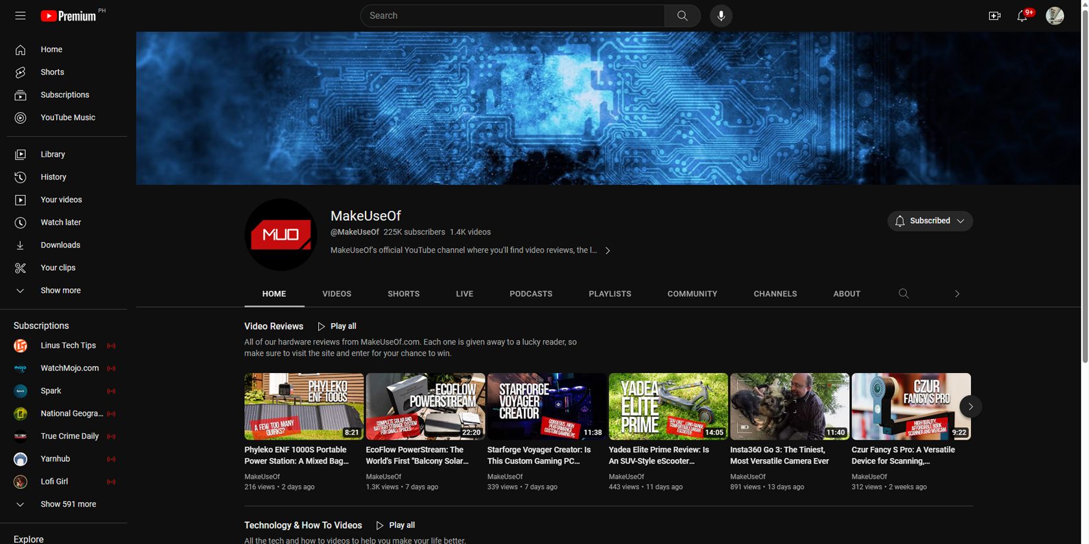Image resolution: width=1089 pixels, height=544 pixels.
Task: Expand Show more in sidebar
Action: pos(67,290)
